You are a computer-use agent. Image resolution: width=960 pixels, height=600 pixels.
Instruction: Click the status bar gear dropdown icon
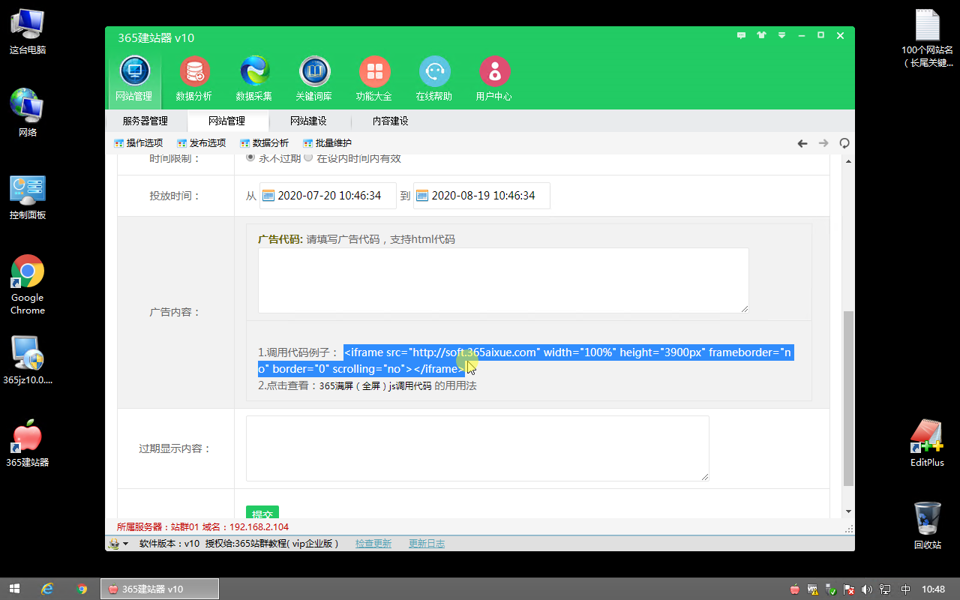(118, 544)
